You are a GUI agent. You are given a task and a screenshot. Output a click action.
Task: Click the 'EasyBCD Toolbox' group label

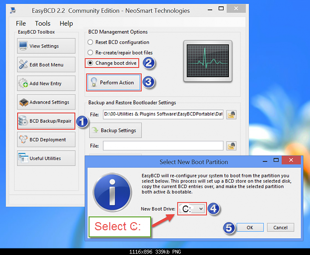click(x=36, y=32)
